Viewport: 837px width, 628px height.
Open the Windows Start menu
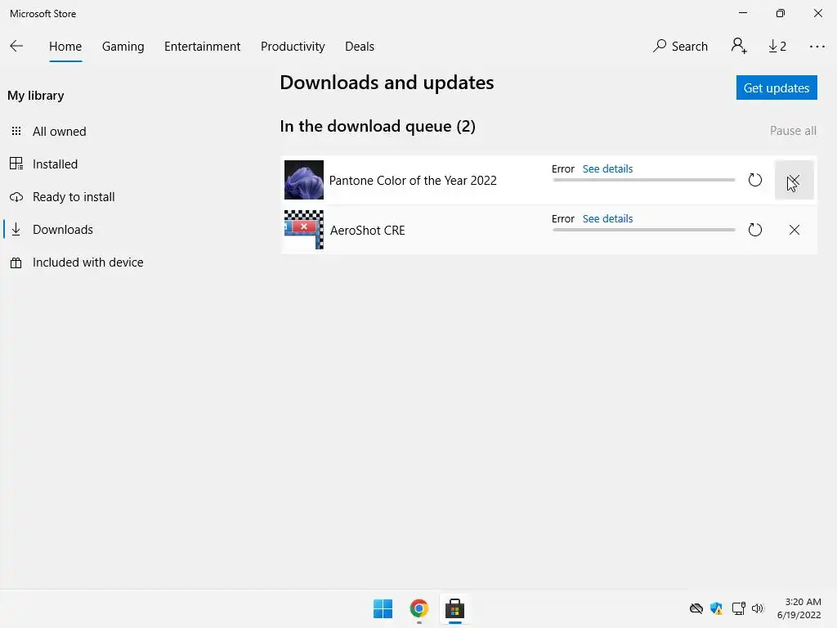(383, 608)
